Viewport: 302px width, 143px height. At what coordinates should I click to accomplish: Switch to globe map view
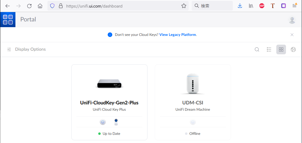tap(293, 49)
